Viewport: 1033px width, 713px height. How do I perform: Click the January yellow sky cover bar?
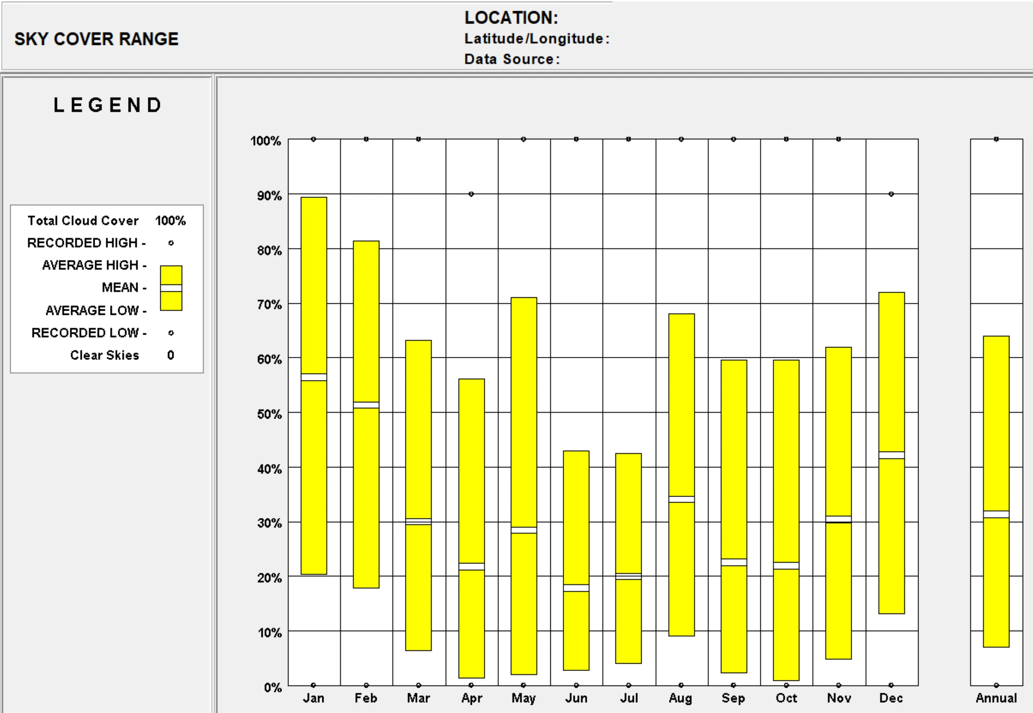[x=314, y=385]
